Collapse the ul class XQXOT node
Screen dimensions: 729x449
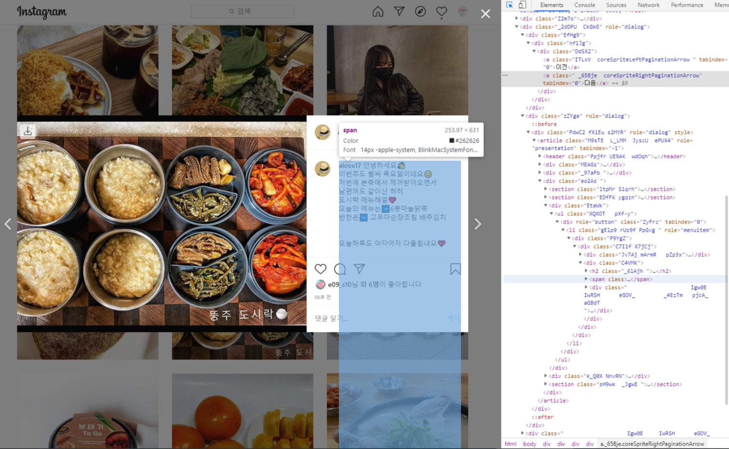[x=551, y=213]
